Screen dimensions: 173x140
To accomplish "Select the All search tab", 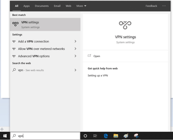I will pos(17,6).
